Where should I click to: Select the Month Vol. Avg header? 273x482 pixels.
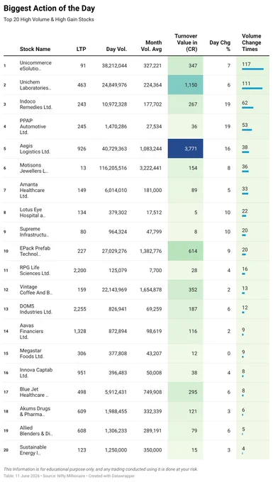coord(153,45)
